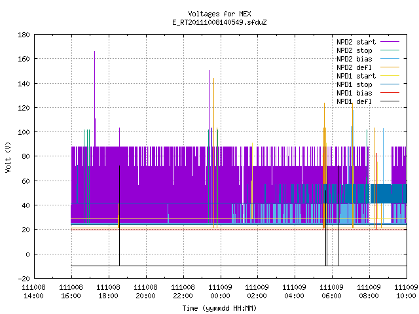Image resolution: width=419 pixels, height=314 pixels.
Task: Click the 111008 20:00 time tick label
Action: pyautogui.click(x=145, y=292)
